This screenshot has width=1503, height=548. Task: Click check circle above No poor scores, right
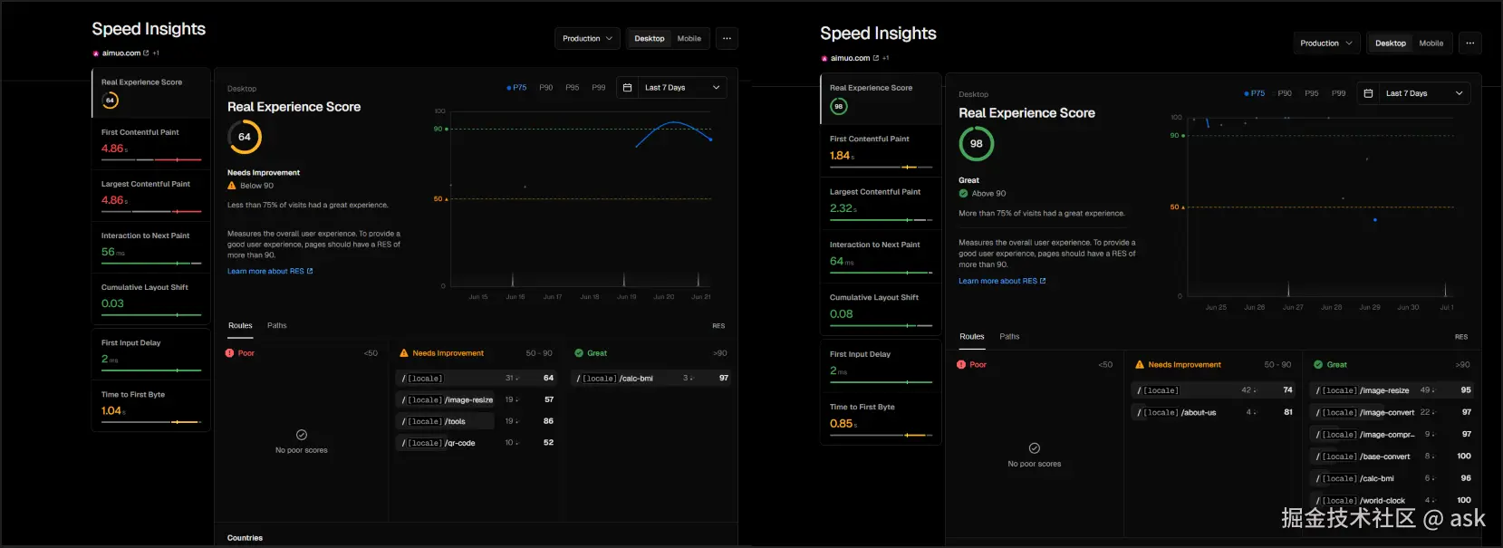(x=1035, y=448)
